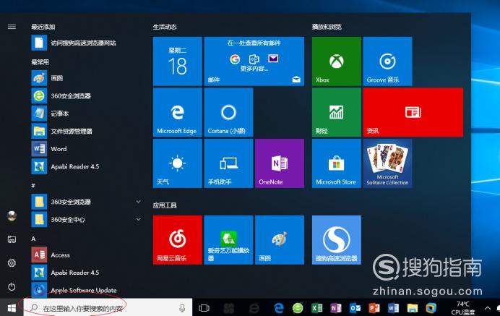Focus the taskbar search box
The width and height of the screenshot is (500, 316).
pyautogui.click(x=108, y=308)
